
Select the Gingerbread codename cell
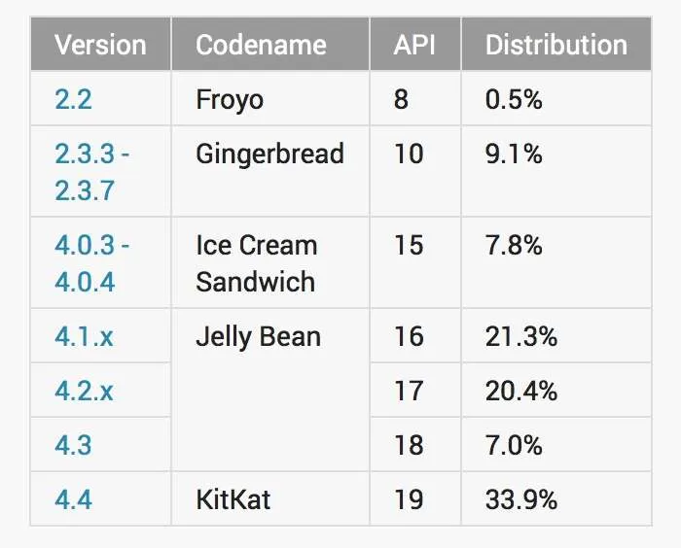[x=270, y=171]
